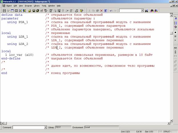178x133 pixels.
Task: Click inside the Command input field
Action: coord(28,128)
